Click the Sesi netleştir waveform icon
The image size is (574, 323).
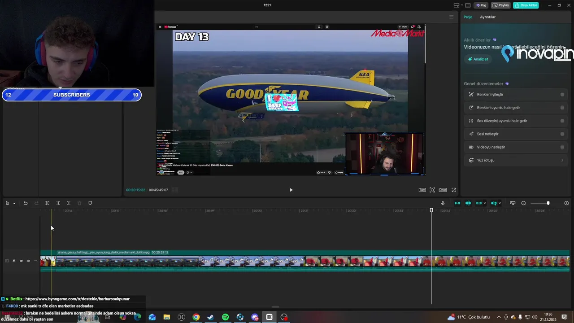tap(471, 134)
